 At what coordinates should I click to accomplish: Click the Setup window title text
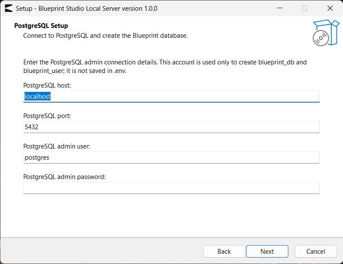coord(87,9)
